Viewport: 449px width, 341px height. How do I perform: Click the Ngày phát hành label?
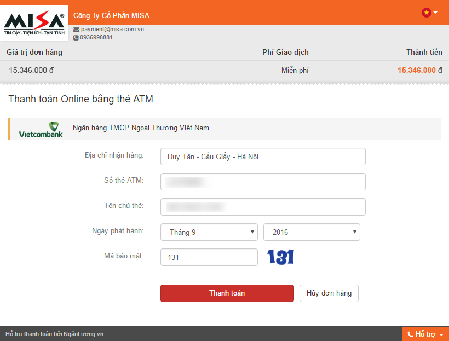[118, 231]
